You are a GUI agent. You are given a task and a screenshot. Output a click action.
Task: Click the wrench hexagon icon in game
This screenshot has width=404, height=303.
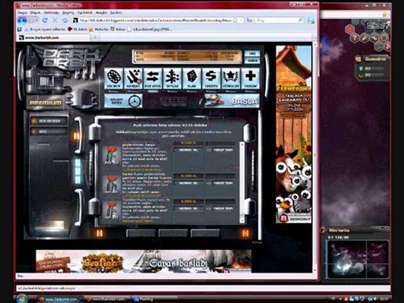(364, 38)
